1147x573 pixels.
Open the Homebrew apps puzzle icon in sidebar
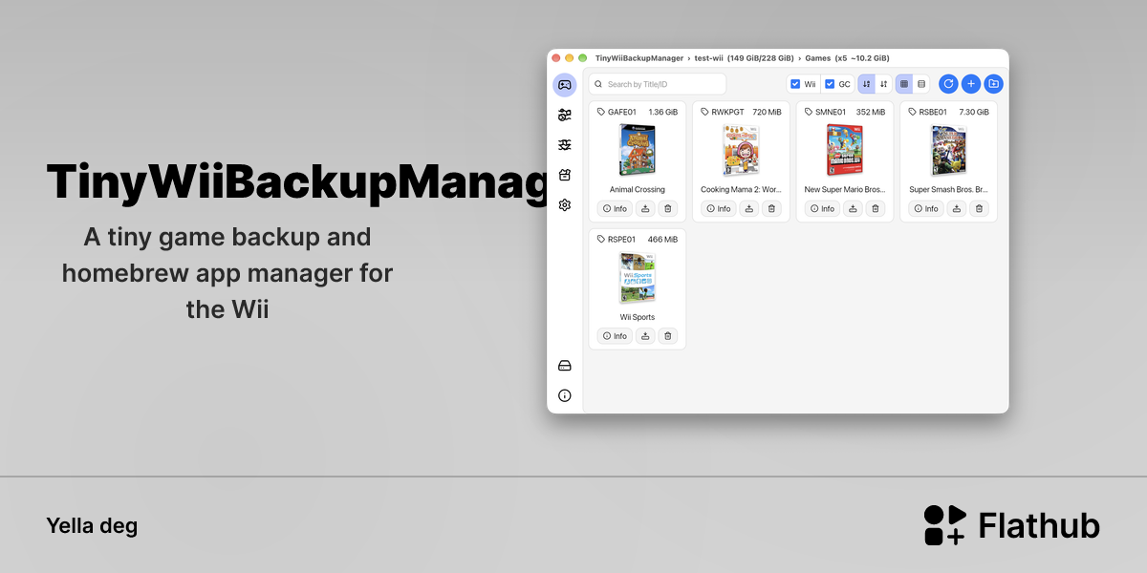pos(565,115)
